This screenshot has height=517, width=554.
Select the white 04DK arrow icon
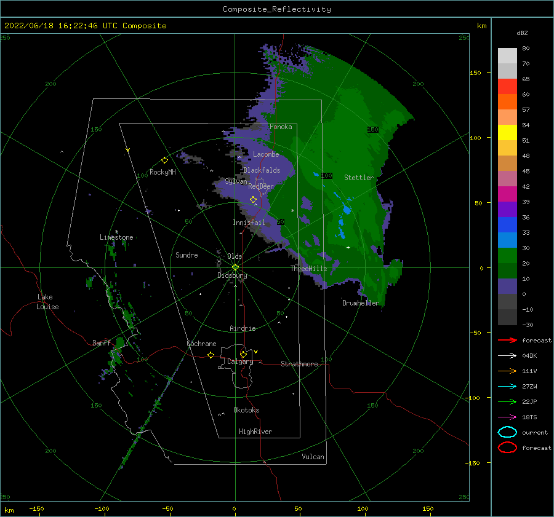507,355
